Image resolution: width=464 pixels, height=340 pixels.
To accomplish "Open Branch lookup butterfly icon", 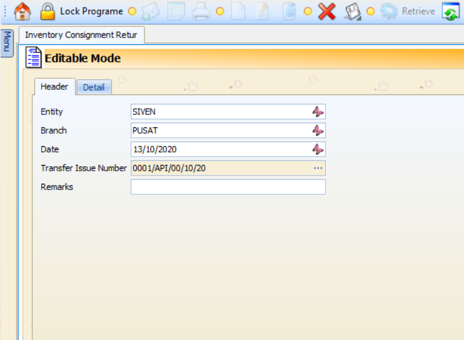I will coord(318,131).
